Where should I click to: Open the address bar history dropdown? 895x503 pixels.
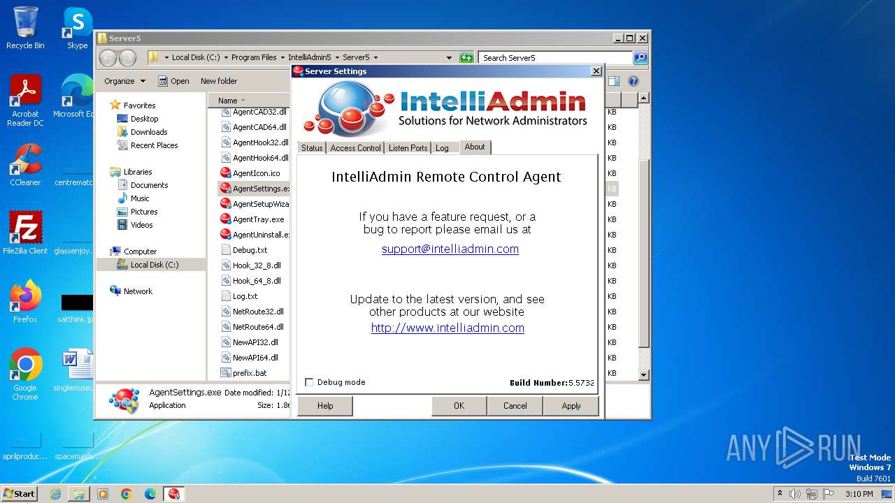449,58
